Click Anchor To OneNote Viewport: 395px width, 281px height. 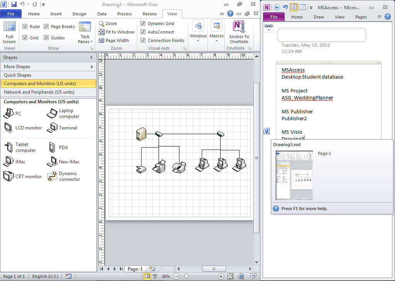tap(239, 32)
